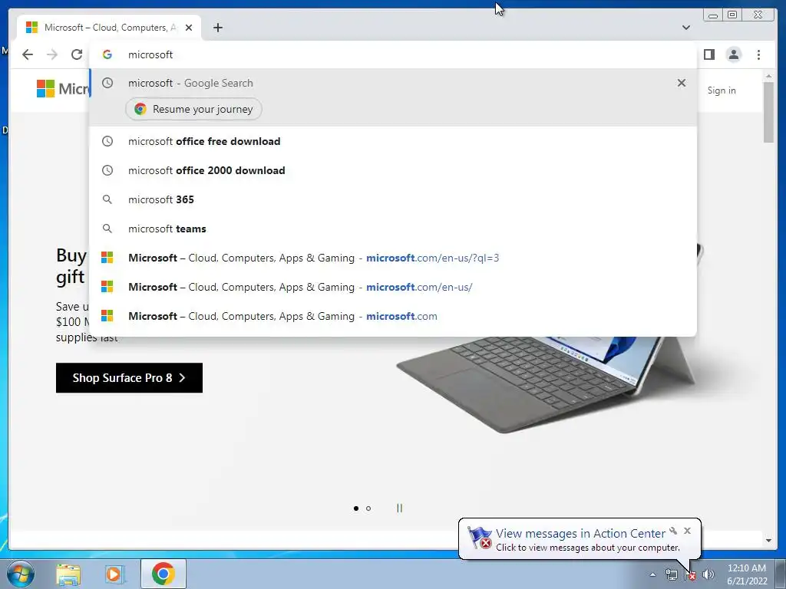This screenshot has height=589, width=786.
Task: Remove the microsoft search suggestion with X
Action: [x=682, y=83]
